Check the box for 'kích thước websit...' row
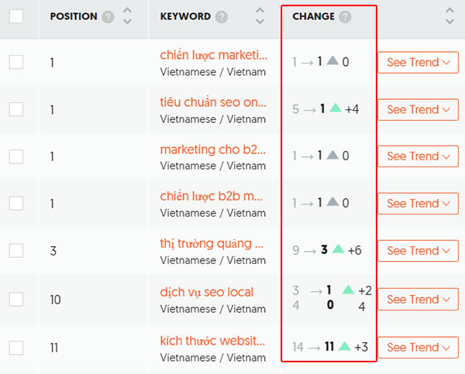The height and width of the screenshot is (374, 465). coord(16,348)
